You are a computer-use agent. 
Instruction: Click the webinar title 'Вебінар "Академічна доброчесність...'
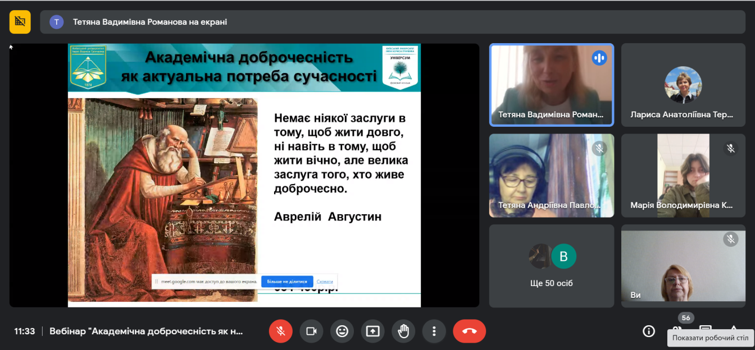coord(147,331)
